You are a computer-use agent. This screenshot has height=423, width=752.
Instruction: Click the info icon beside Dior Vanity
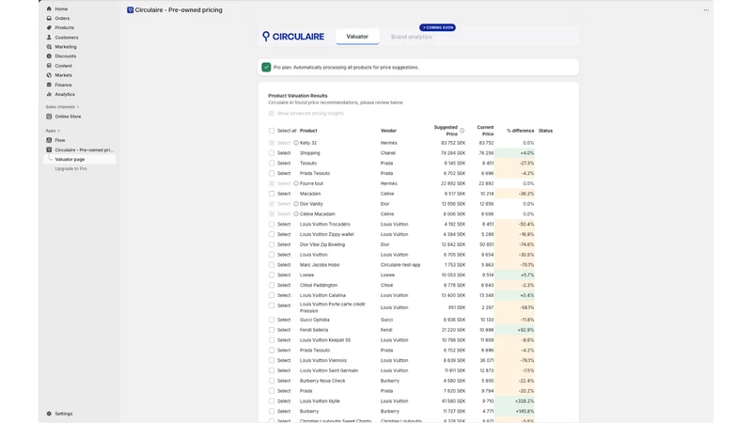(296, 204)
